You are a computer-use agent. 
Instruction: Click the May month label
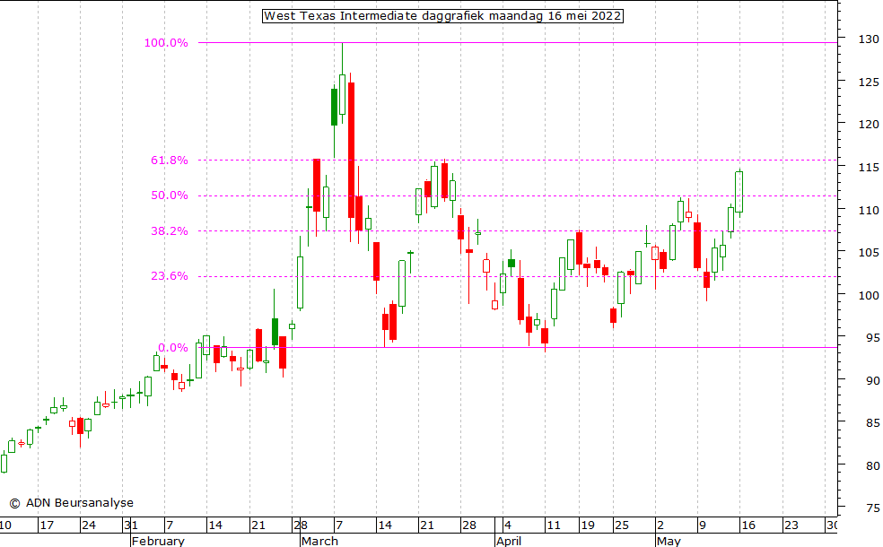pos(669,541)
